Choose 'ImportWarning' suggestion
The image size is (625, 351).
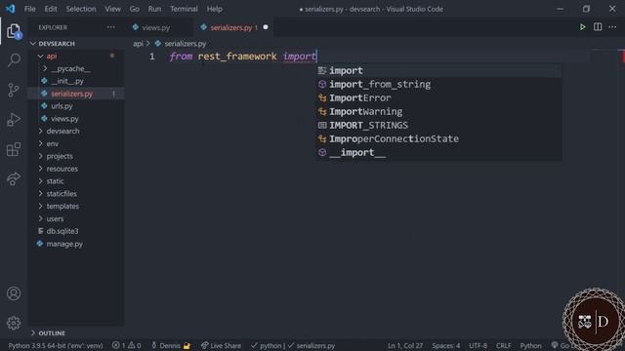point(439,111)
